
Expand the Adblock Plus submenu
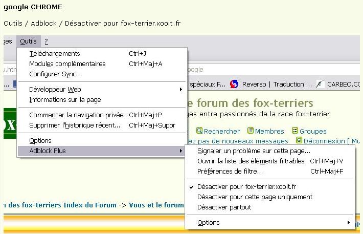point(102,151)
